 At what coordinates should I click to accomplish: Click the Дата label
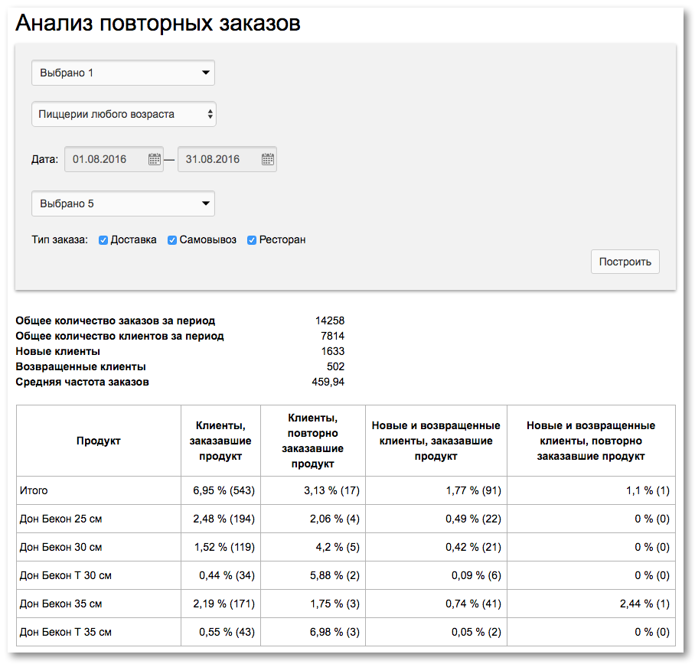click(x=44, y=159)
